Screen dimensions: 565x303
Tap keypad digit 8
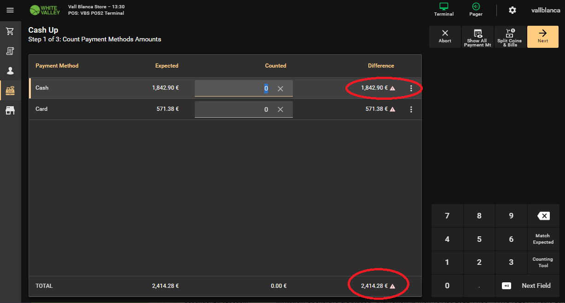coord(479,216)
